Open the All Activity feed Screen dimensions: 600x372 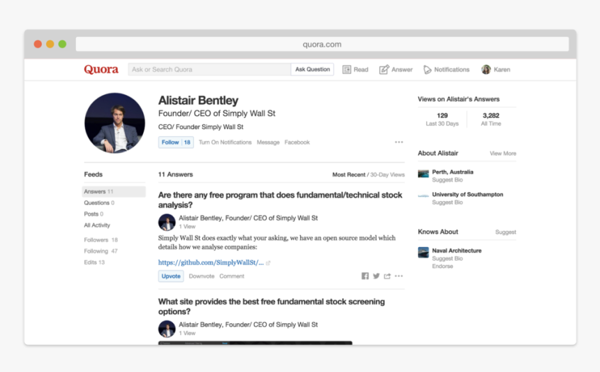(97, 225)
